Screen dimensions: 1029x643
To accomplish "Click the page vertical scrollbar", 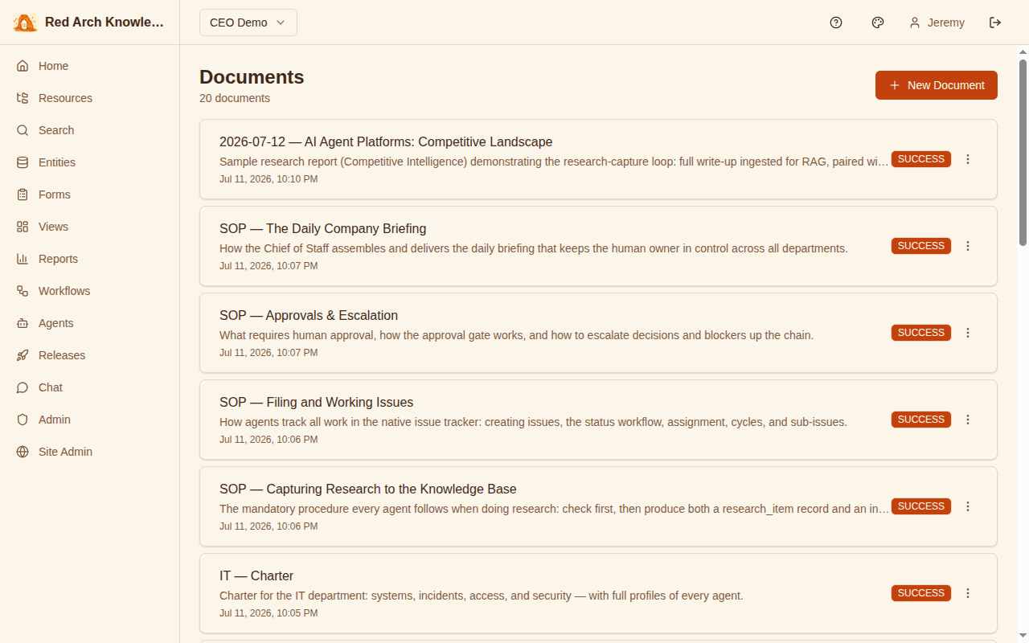I will coord(1023,151).
